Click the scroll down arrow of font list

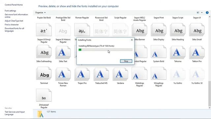coord(210,108)
